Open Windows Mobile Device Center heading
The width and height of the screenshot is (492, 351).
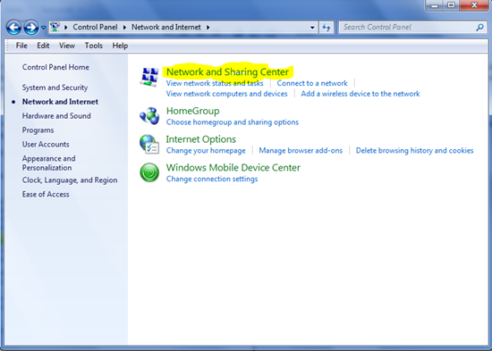(x=233, y=167)
